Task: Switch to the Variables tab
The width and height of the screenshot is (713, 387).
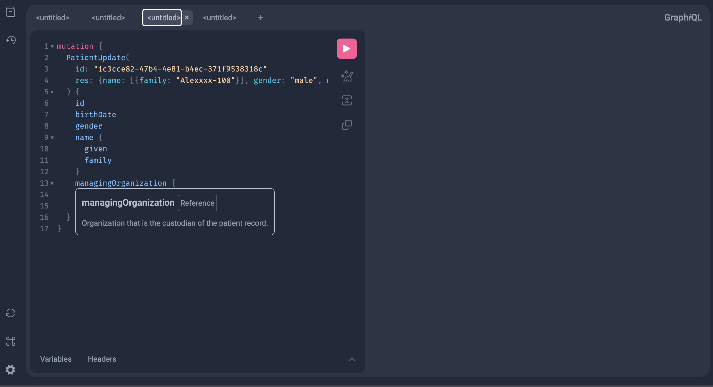Action: [x=56, y=359]
